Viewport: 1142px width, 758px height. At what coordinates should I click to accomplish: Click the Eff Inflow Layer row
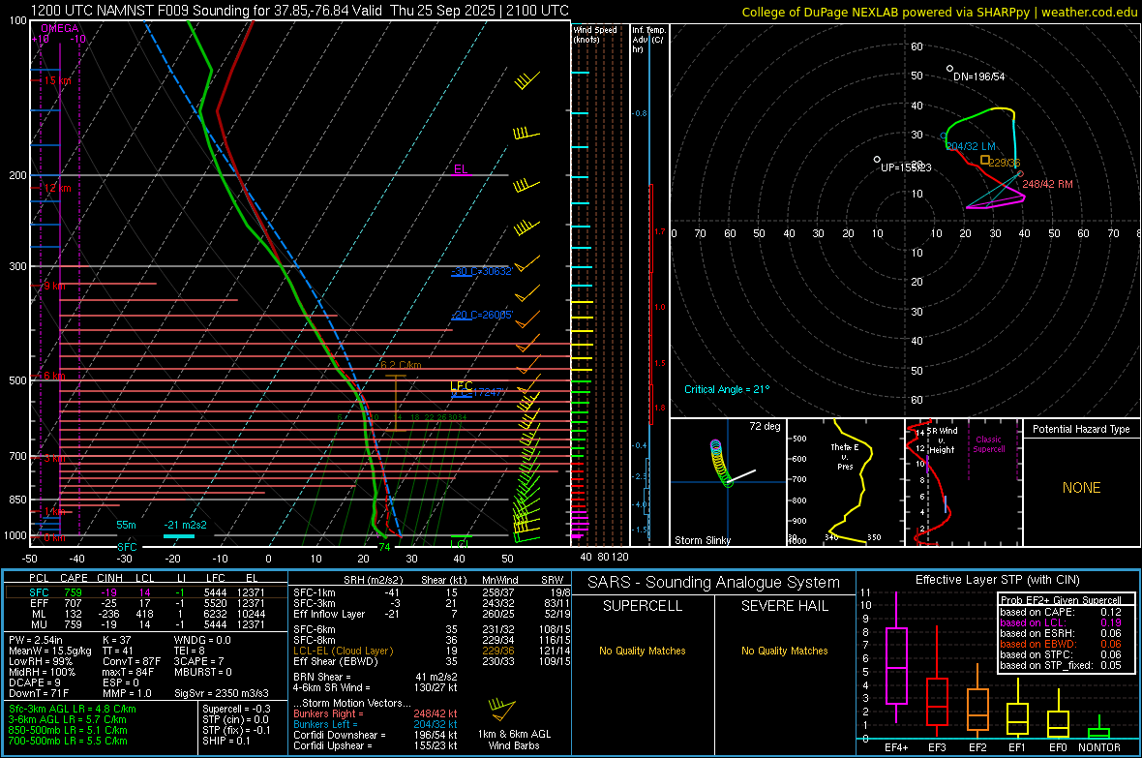pos(432,614)
